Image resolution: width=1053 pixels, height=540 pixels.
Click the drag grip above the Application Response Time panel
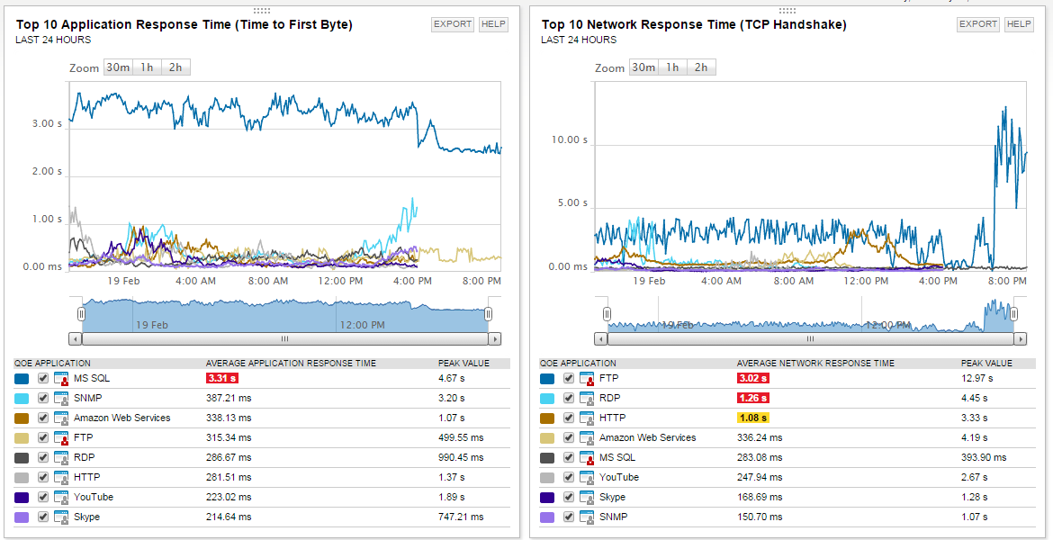[262, 11]
